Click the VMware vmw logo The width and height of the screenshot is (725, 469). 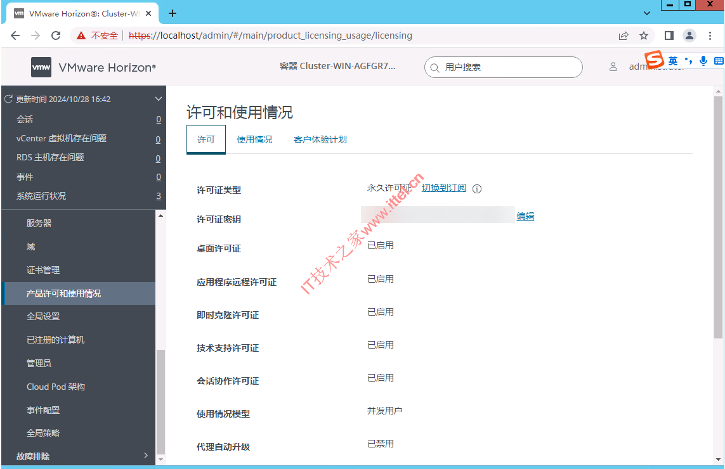point(41,67)
